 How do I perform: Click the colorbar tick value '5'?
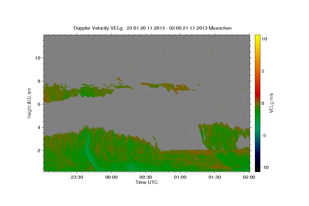[263, 71]
